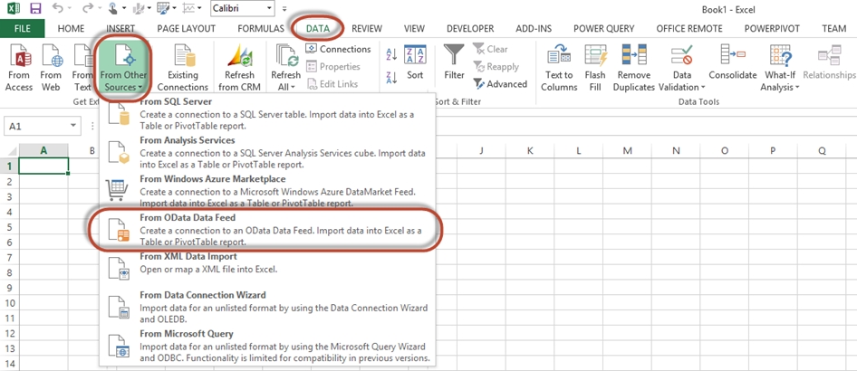Click the Save icon in quick access toolbar
Screen dimensions: 857x371
35,9
